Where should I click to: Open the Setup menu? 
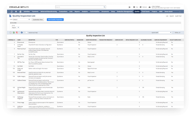[x=113, y=12]
